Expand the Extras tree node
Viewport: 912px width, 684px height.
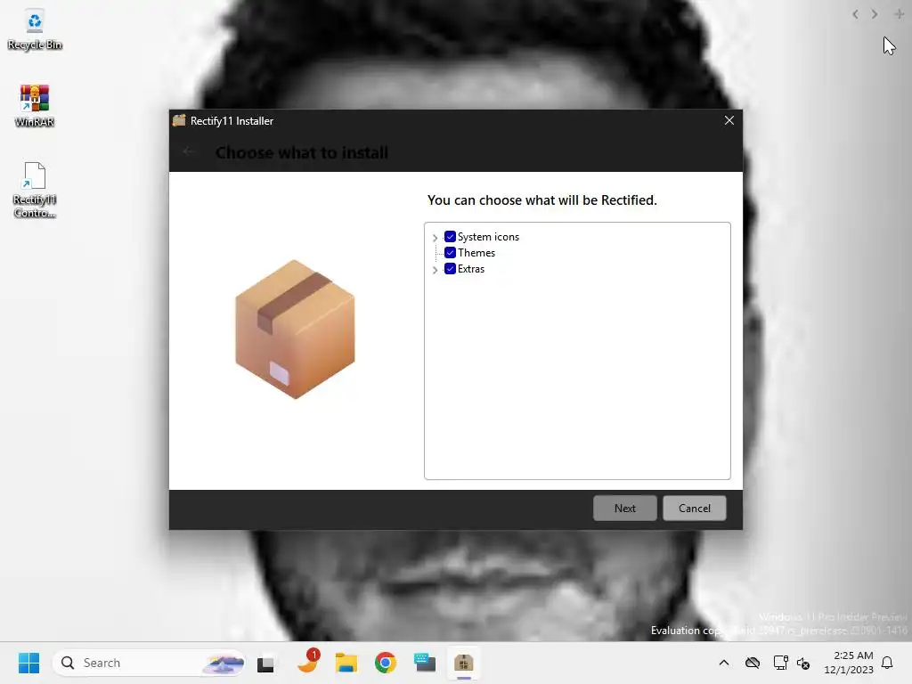pos(435,269)
